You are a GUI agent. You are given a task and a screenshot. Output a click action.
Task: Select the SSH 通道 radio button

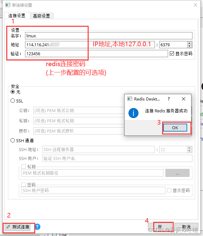pyautogui.click(x=13, y=140)
